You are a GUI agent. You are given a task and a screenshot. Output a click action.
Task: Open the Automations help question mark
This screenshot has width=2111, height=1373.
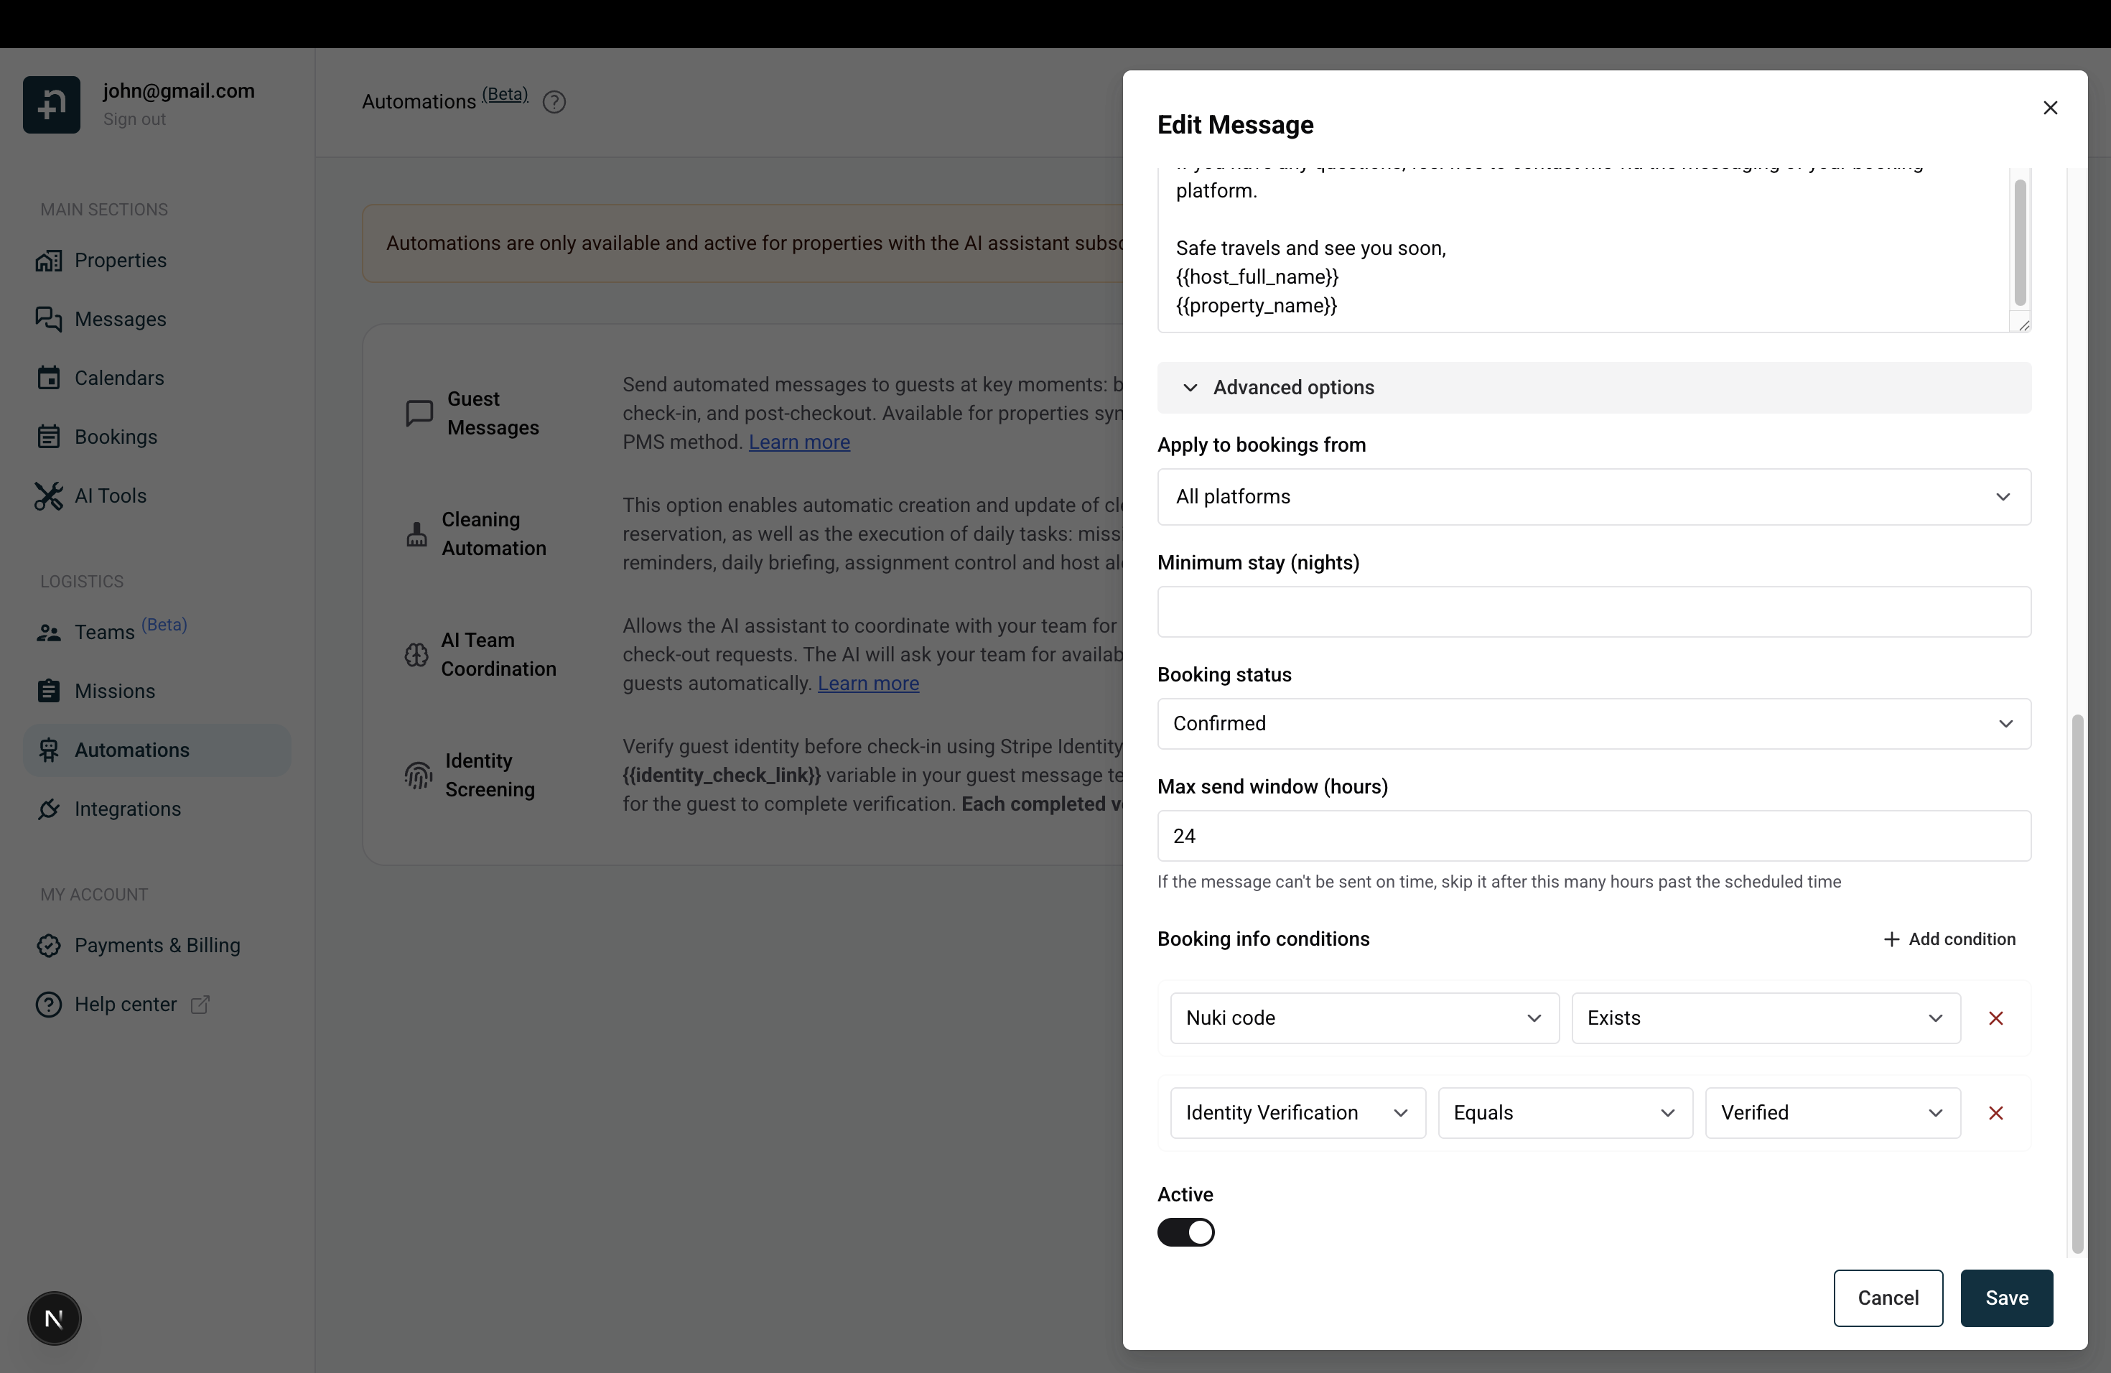point(554,101)
